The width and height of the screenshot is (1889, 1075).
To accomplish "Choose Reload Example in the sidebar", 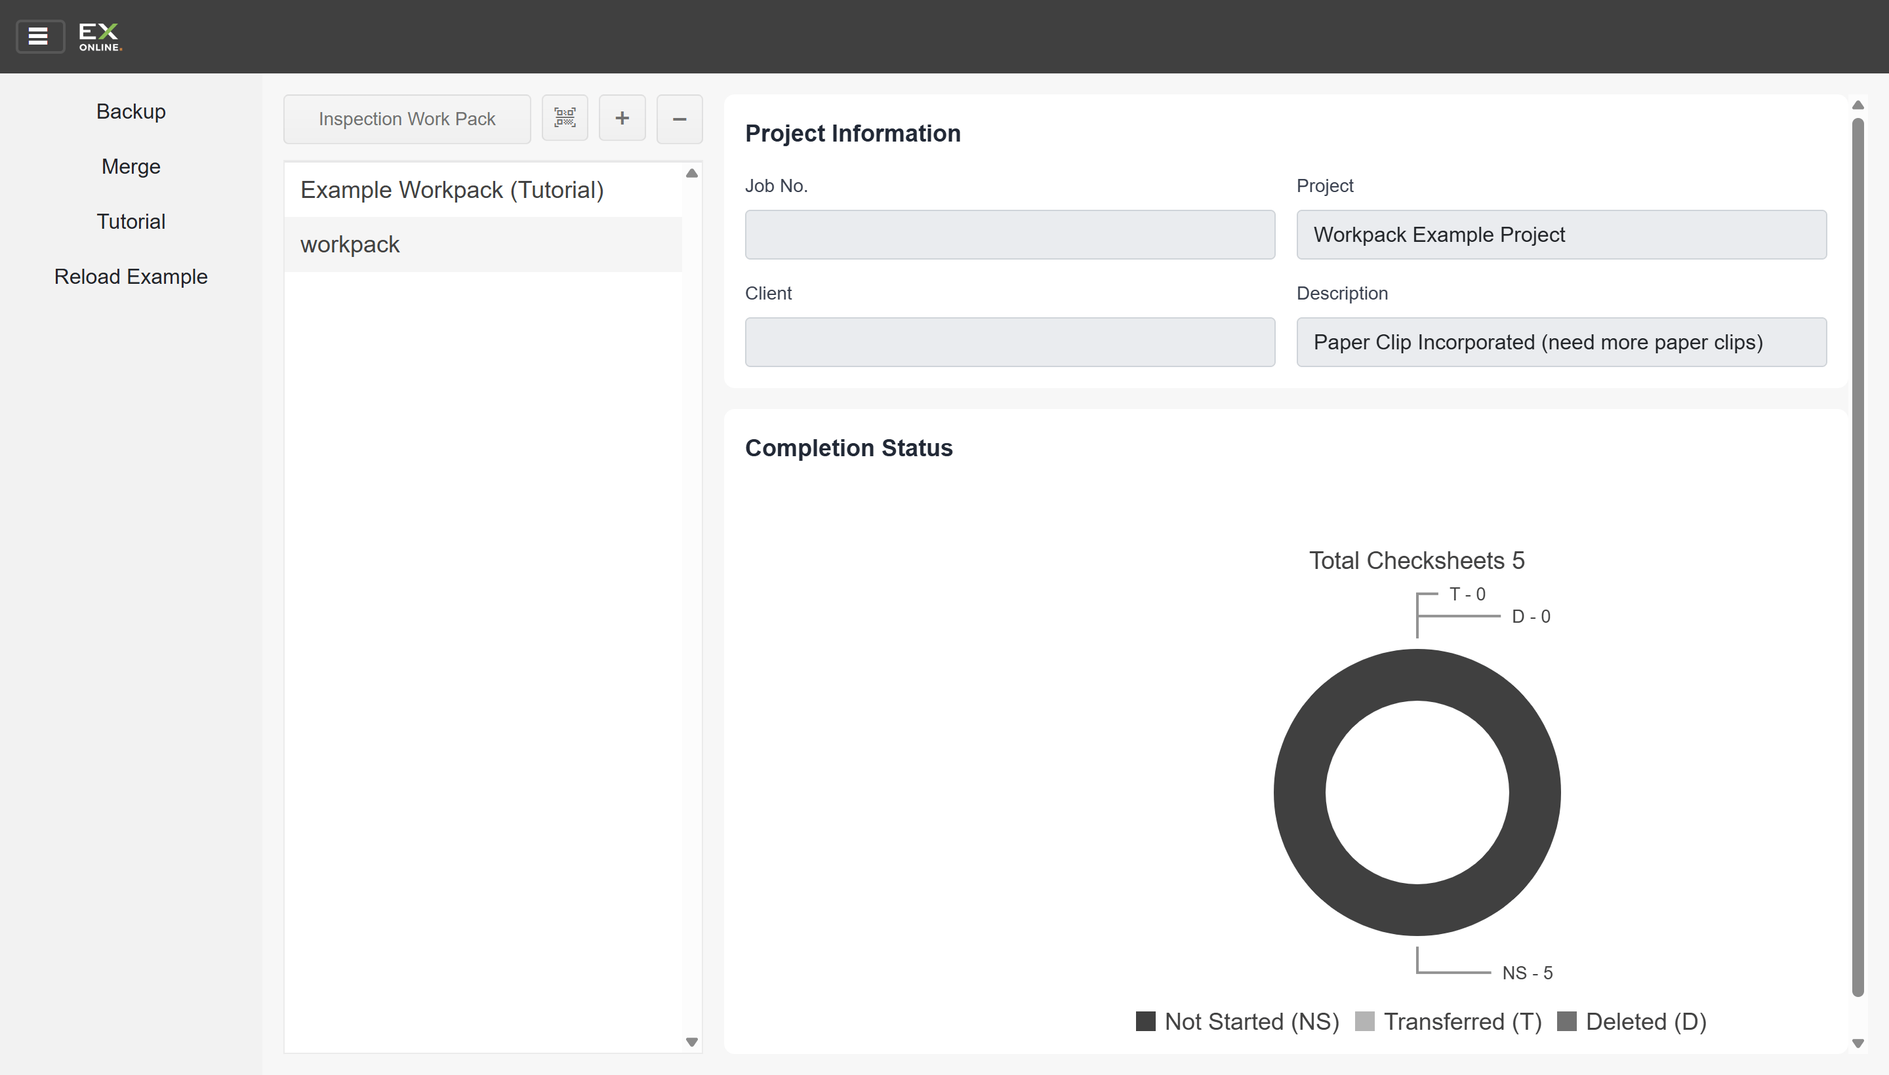I will point(131,276).
